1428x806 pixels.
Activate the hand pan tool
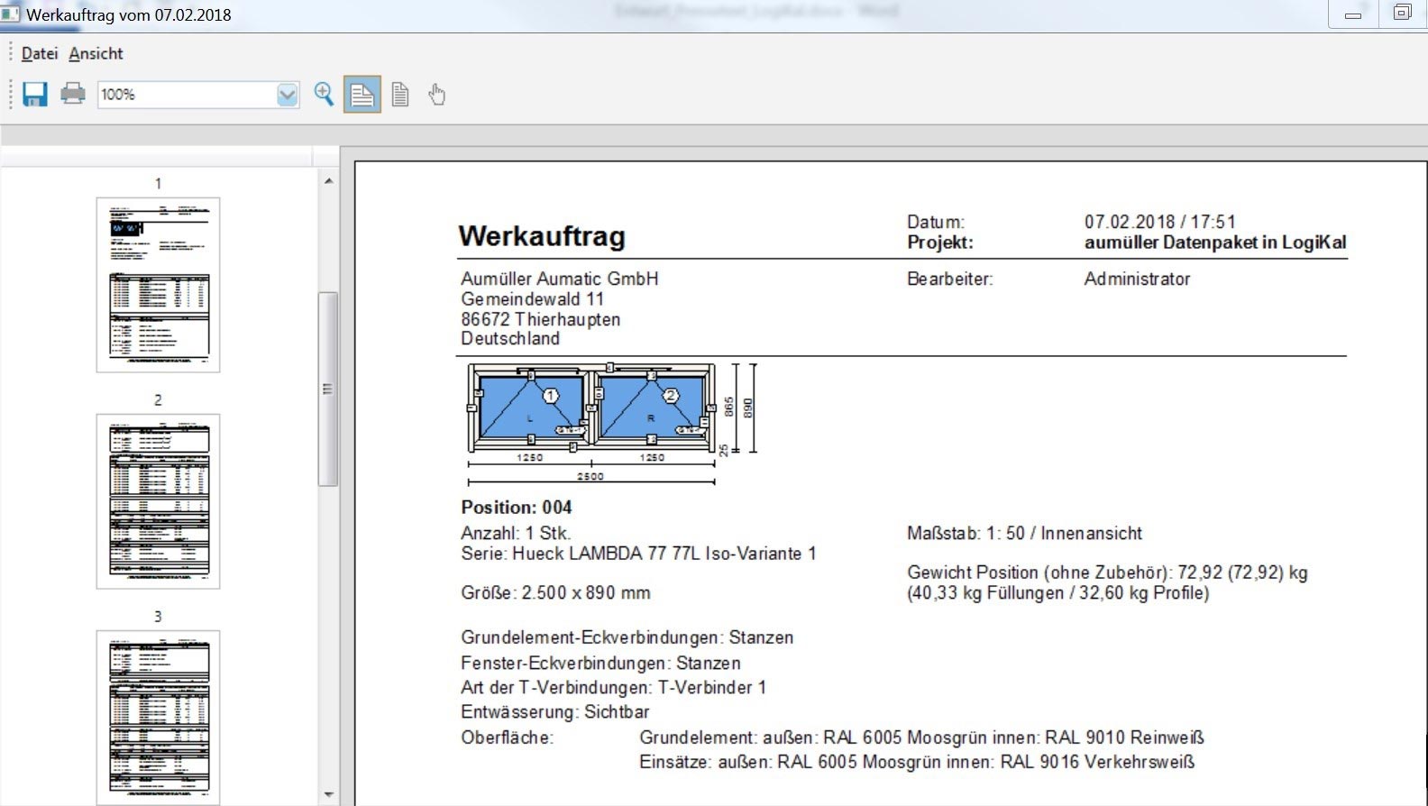[437, 95]
